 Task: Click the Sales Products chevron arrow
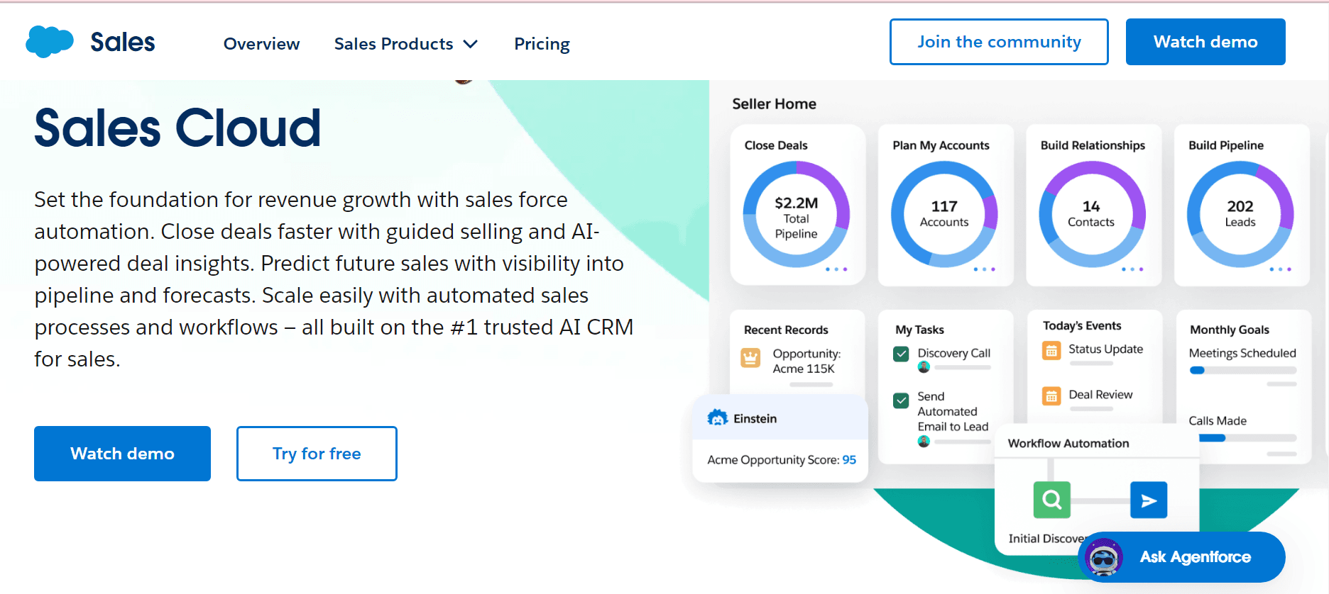pyautogui.click(x=470, y=45)
